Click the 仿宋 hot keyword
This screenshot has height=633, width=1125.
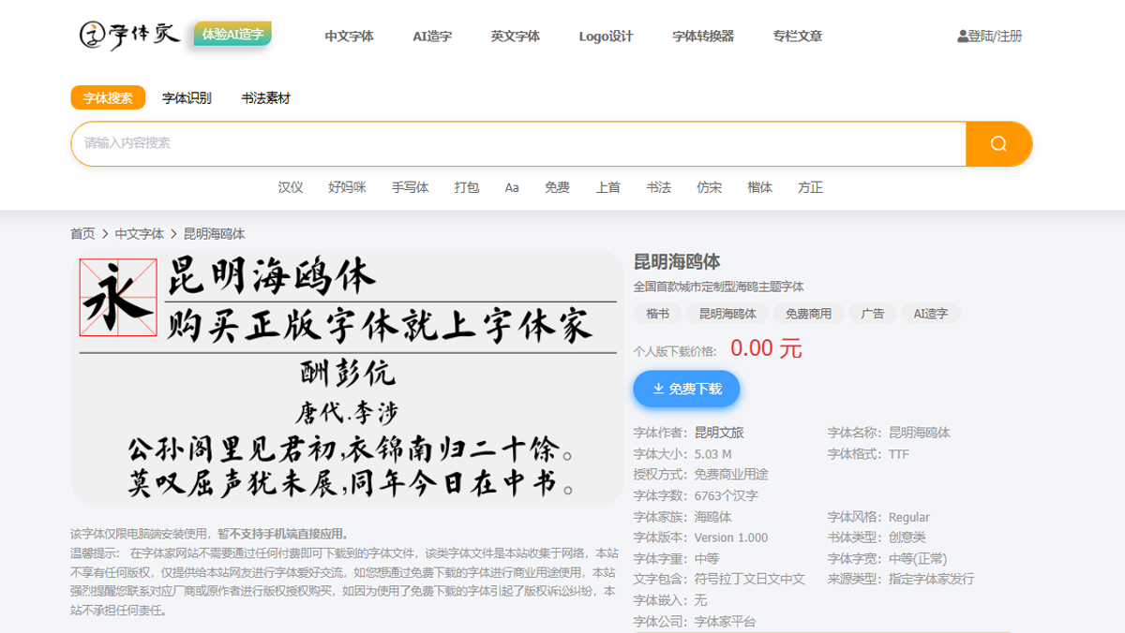(709, 187)
